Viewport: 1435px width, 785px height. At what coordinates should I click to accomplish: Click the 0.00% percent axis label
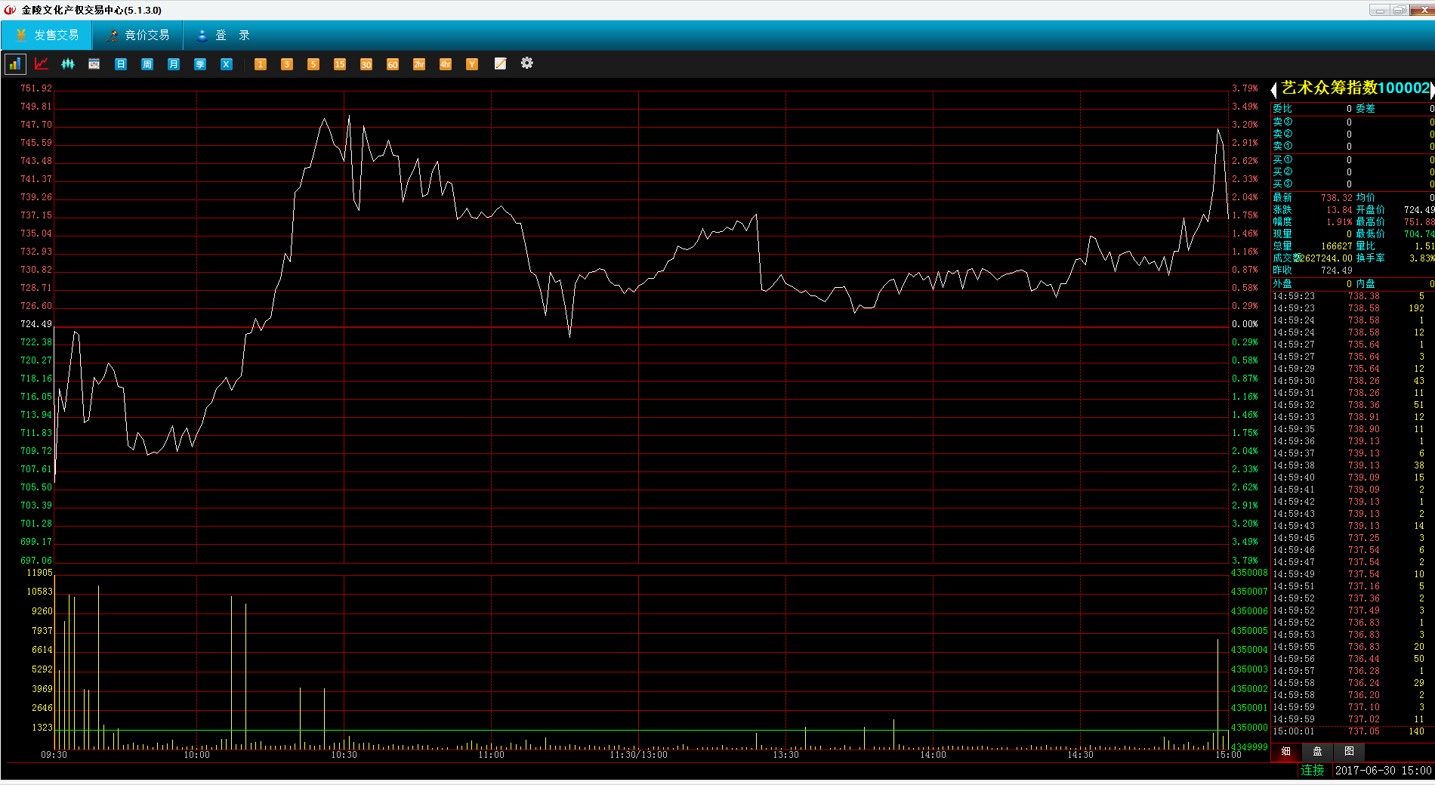tap(1245, 324)
